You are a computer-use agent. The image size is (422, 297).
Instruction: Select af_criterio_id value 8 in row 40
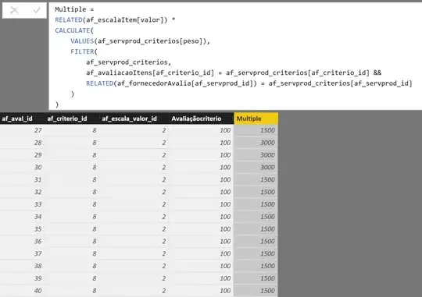point(73,291)
